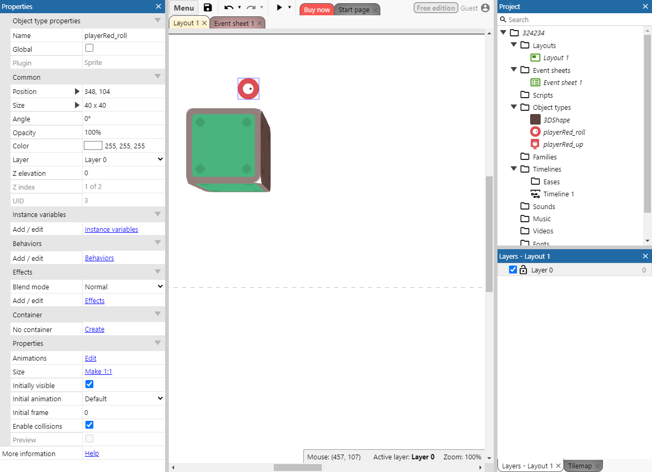Hide Layer 0 in the Layers panel

pyautogui.click(x=513, y=269)
